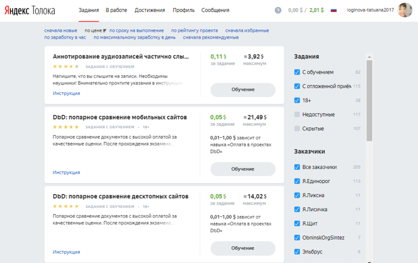This screenshot has width=418, height=263.
Task: Open title DbD: попарное сравнение мобильных сайтов
Action: point(120,117)
